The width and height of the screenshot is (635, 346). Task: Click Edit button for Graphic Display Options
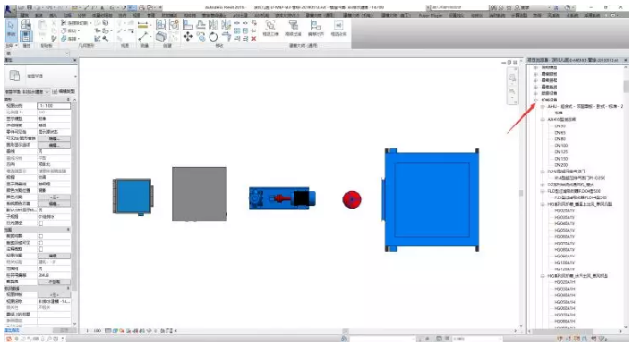point(54,145)
